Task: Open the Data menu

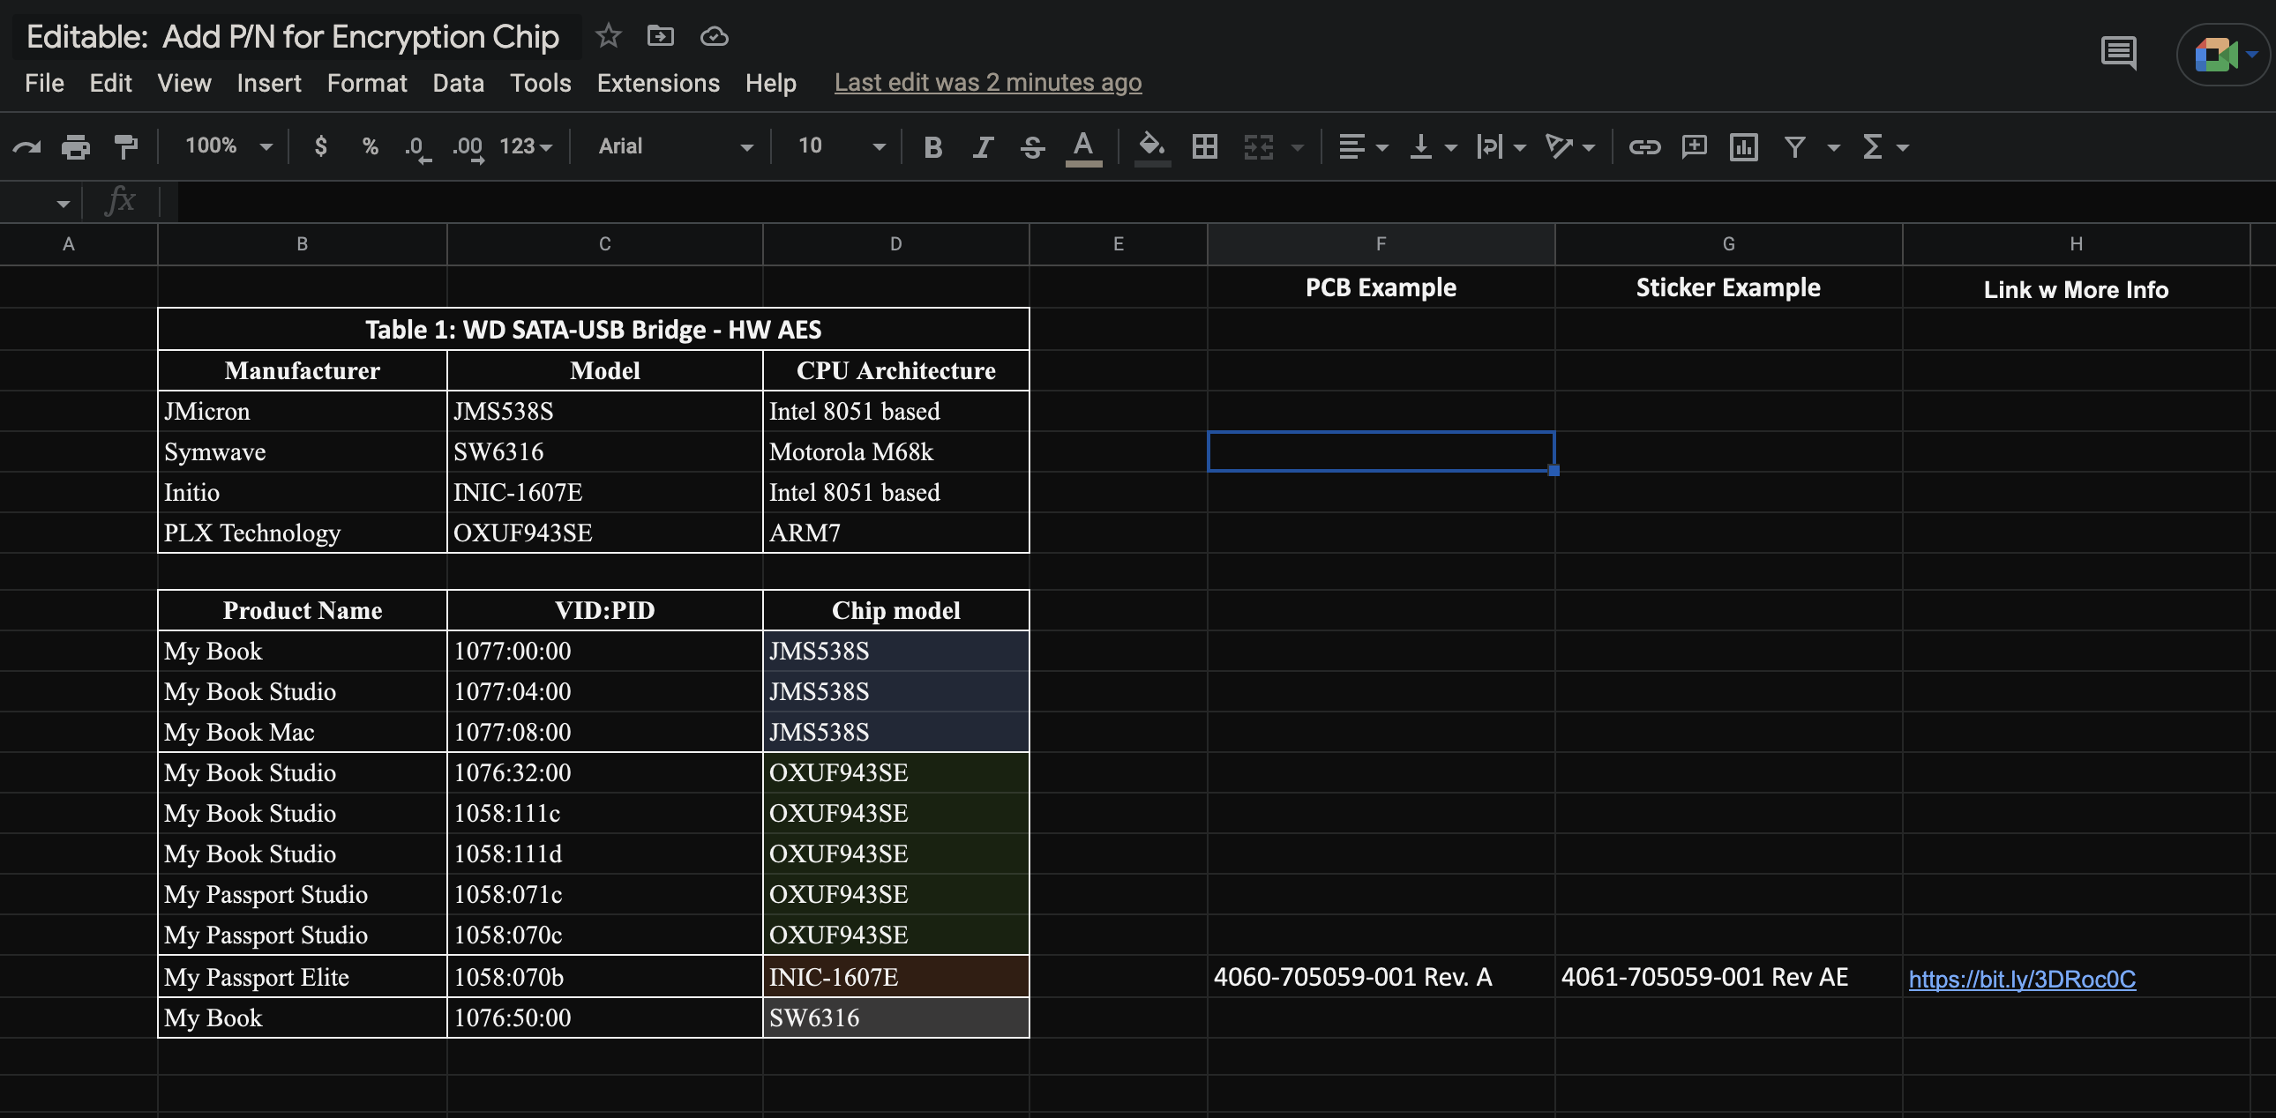Action: pos(458,83)
